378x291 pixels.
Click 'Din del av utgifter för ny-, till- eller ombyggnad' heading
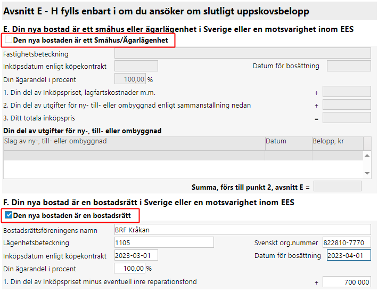point(83,131)
